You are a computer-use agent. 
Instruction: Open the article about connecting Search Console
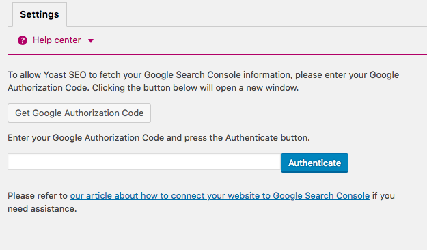[x=220, y=196]
